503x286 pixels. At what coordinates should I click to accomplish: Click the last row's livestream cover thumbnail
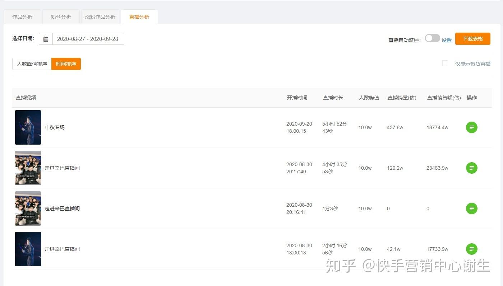(28, 249)
